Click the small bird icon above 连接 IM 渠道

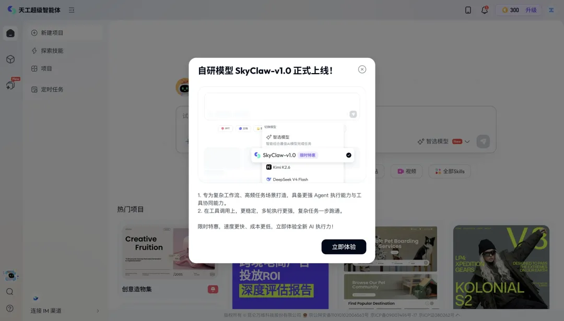(x=36, y=299)
